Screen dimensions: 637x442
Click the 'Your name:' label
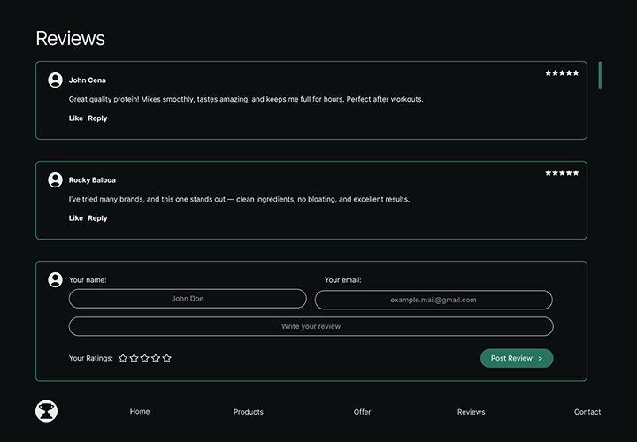pos(88,279)
